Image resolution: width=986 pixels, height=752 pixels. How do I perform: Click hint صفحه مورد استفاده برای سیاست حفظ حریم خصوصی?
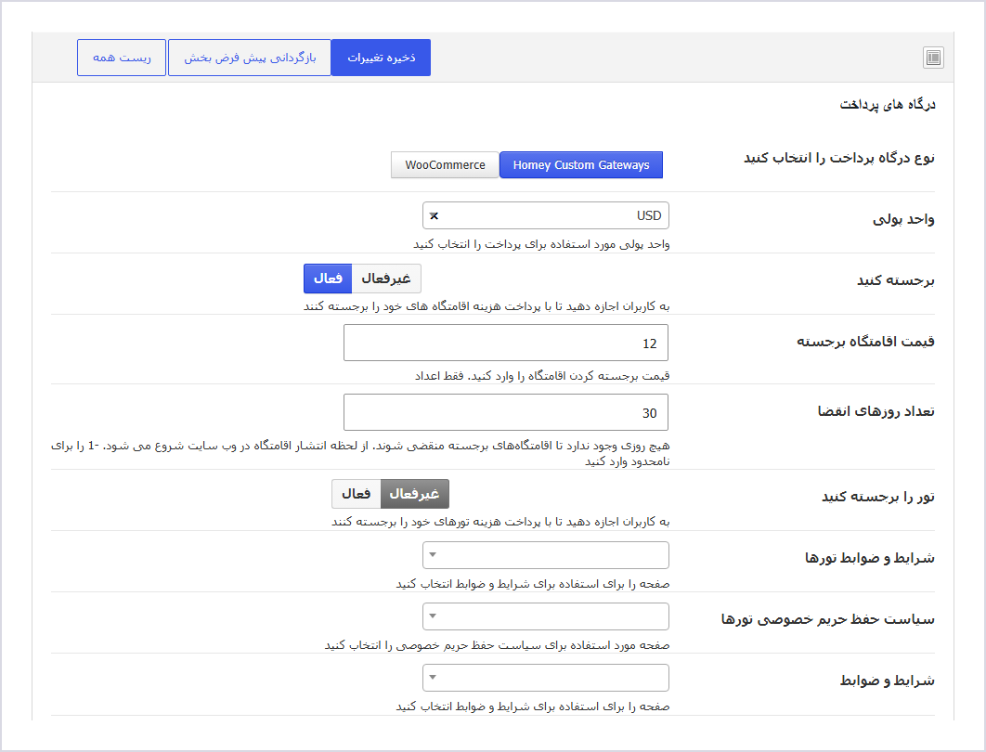[498, 645]
